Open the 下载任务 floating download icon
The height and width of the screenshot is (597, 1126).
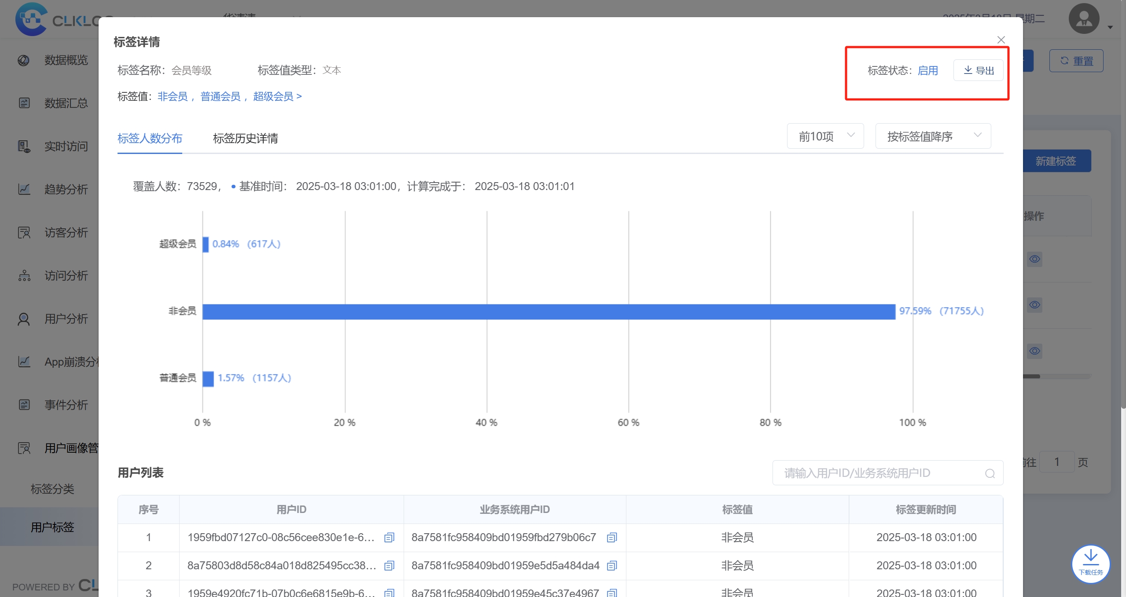[1090, 563]
